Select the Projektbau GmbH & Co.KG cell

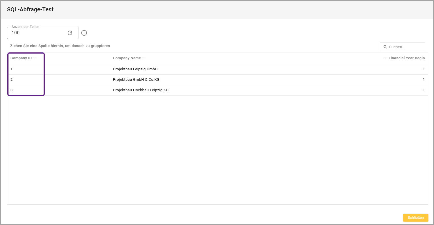click(x=136, y=80)
